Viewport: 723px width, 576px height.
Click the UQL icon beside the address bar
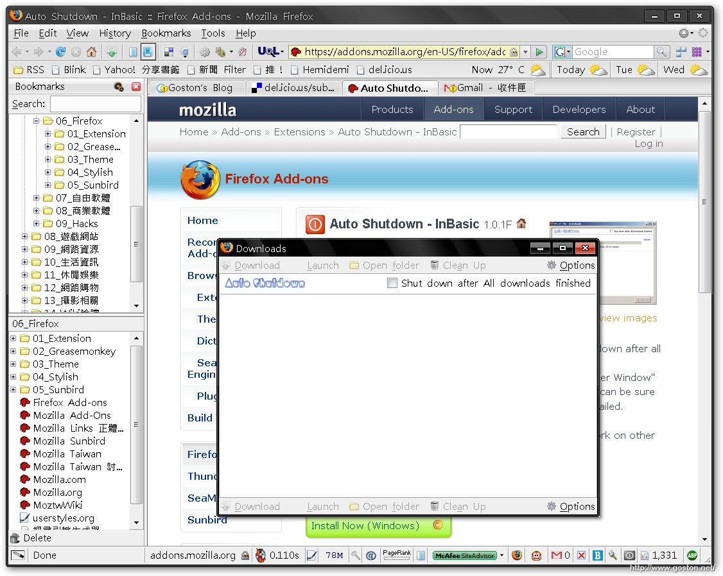[x=268, y=51]
